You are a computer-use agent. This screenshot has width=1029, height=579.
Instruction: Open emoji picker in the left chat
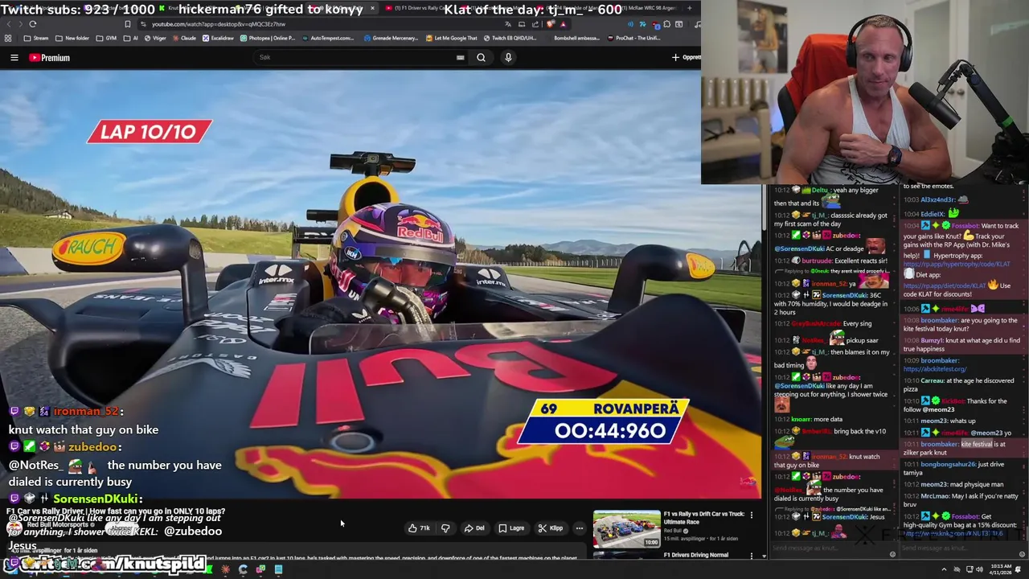[x=892, y=554]
